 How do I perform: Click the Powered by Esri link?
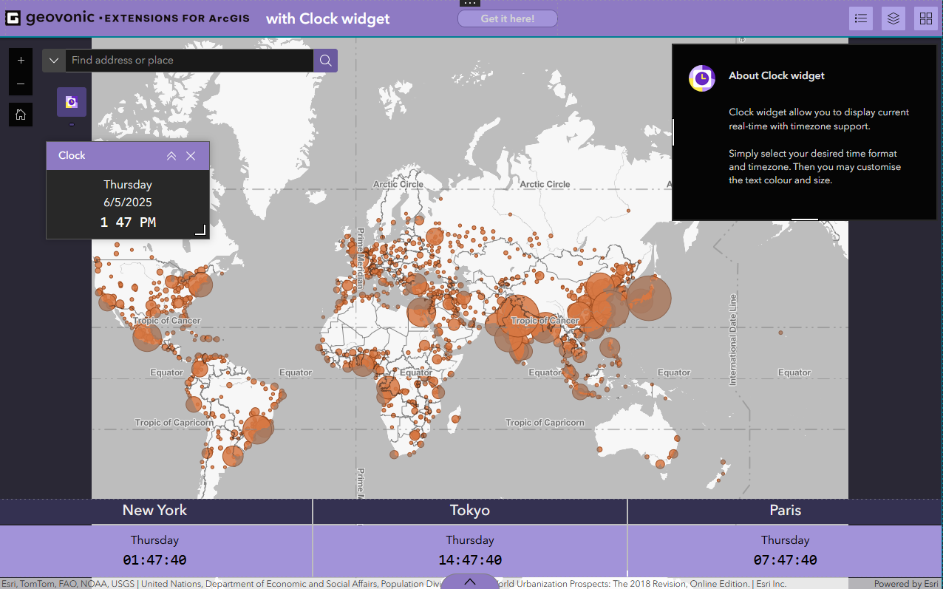(906, 584)
